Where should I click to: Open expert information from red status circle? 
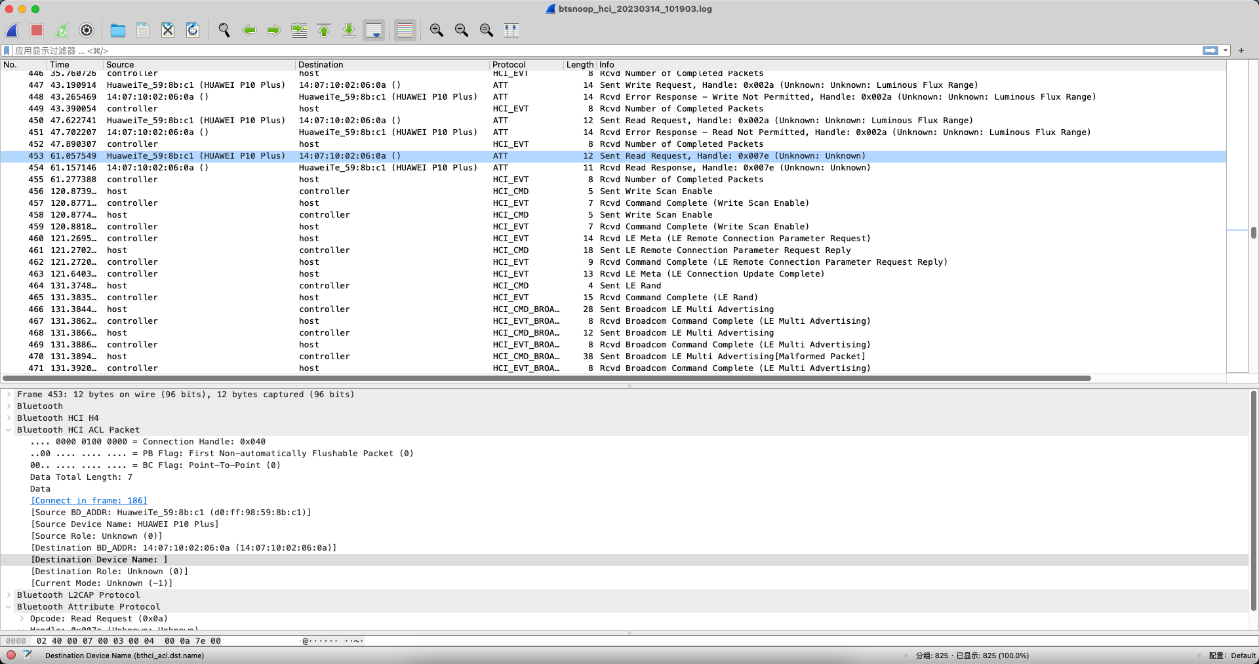[11, 655]
